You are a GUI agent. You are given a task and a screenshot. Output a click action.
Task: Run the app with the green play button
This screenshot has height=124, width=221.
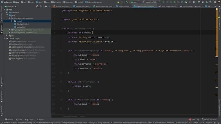point(163,2)
